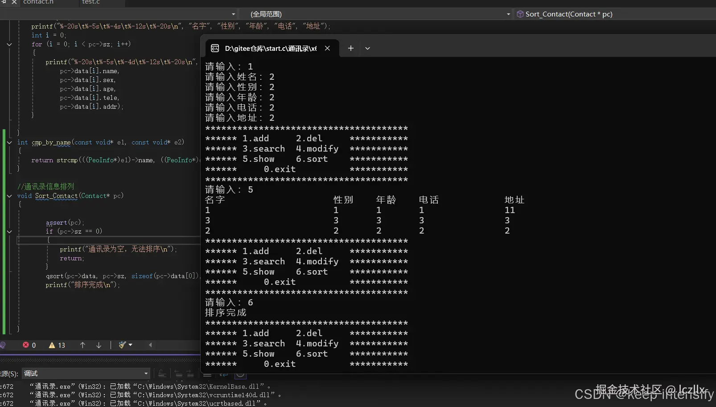This screenshot has height=407, width=716.
Task: Collapse the Sort_Contact function block
Action: [x=9, y=196]
